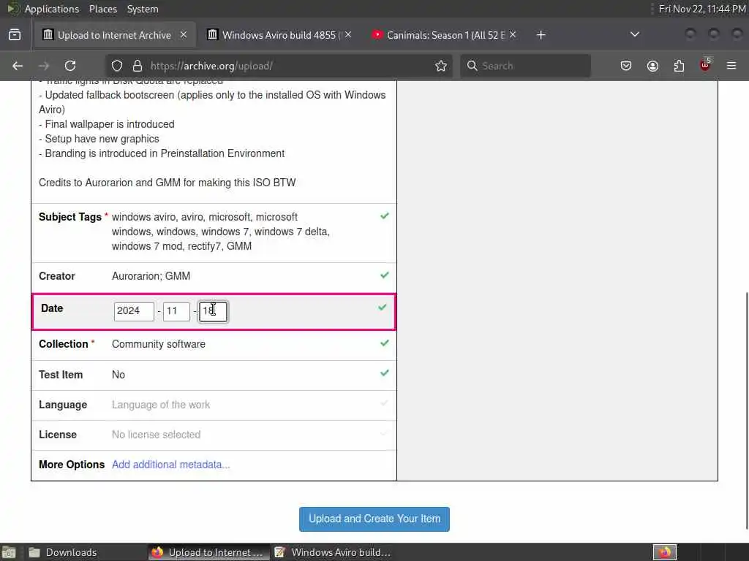749x561 pixels.
Task: Open the uBlock Origin extension icon
Action: click(x=705, y=65)
